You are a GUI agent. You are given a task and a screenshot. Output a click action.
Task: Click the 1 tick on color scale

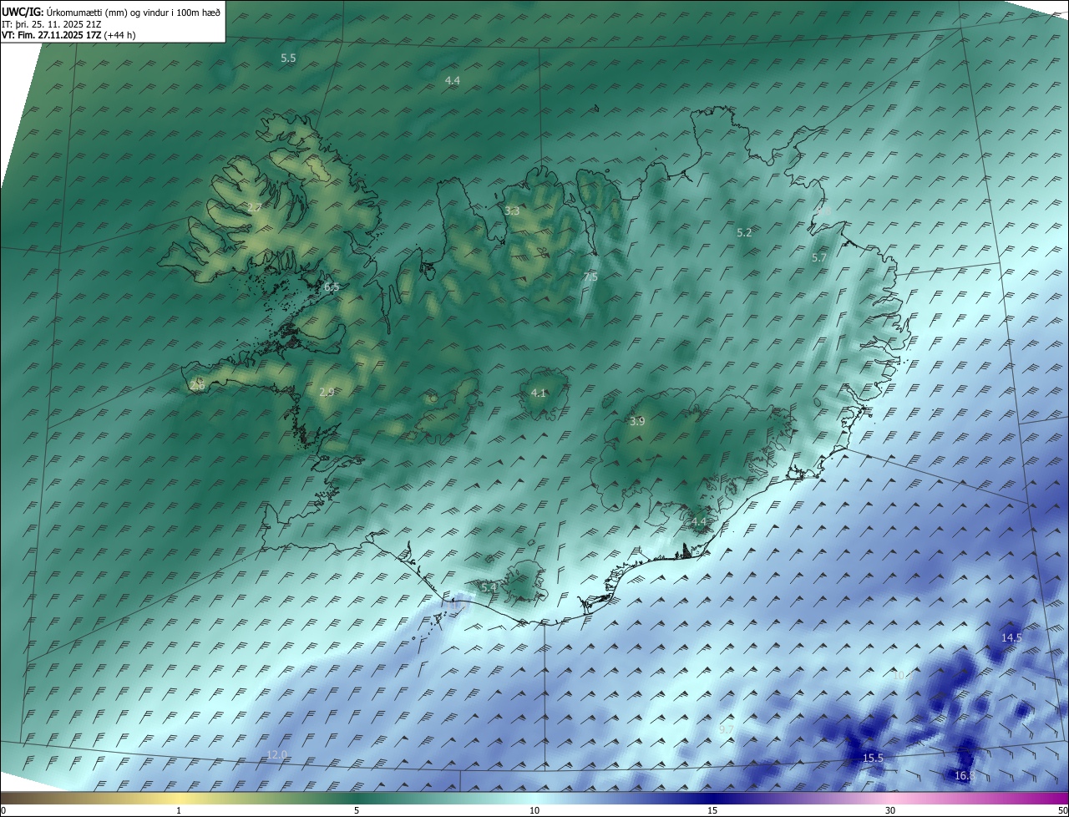(x=179, y=810)
